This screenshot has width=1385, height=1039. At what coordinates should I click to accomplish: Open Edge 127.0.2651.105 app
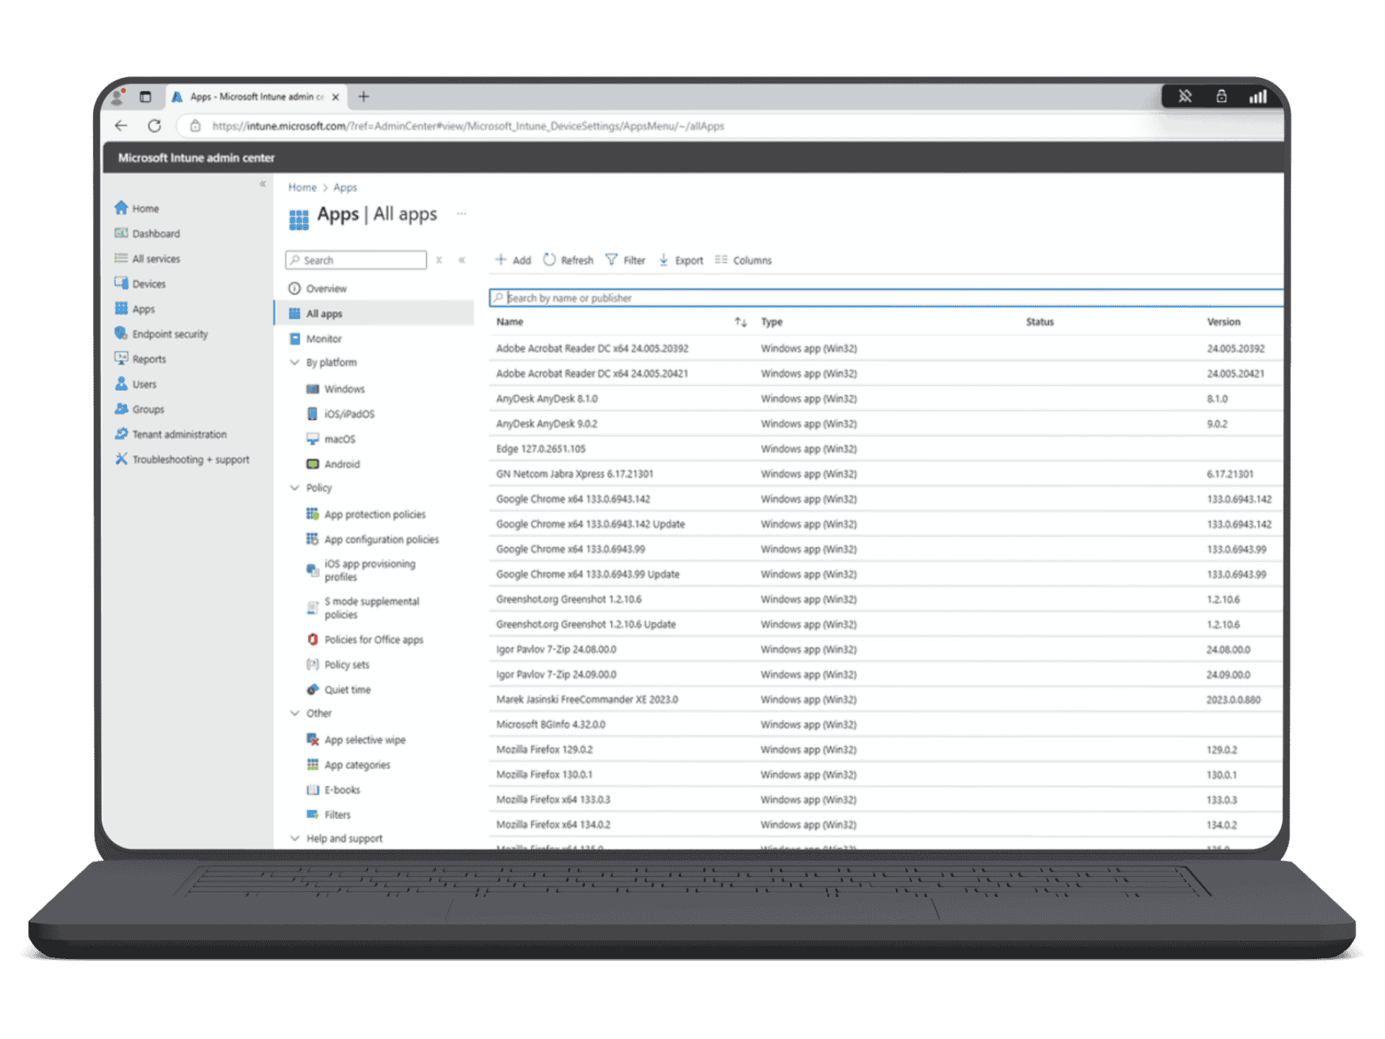[x=541, y=449]
